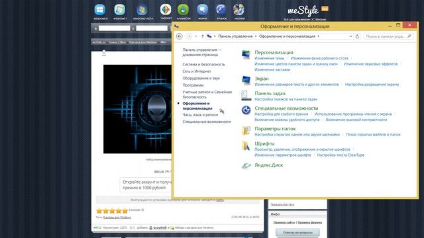Open Система и безопасность in sidebar
Viewport: 424px width, 238px height.
203,65
